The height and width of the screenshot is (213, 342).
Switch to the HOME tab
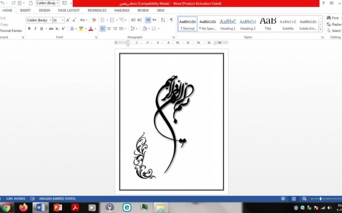tap(7, 11)
